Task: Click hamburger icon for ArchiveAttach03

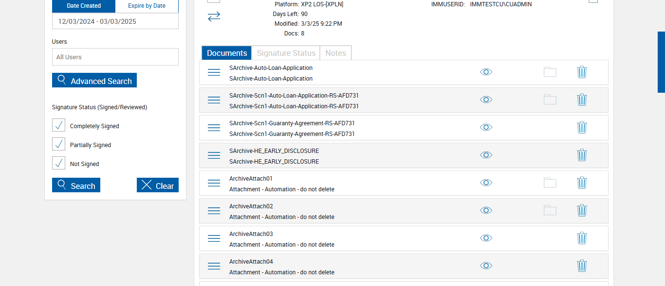Action: tap(214, 238)
